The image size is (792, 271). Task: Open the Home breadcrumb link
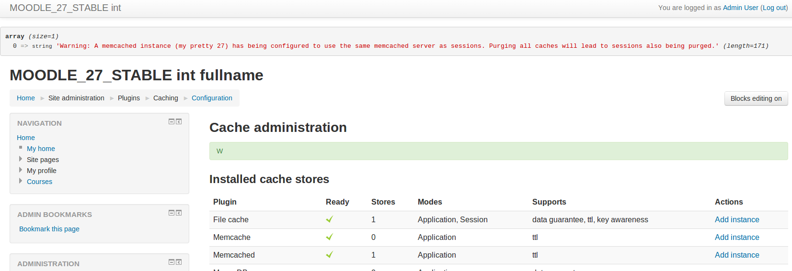(x=26, y=98)
